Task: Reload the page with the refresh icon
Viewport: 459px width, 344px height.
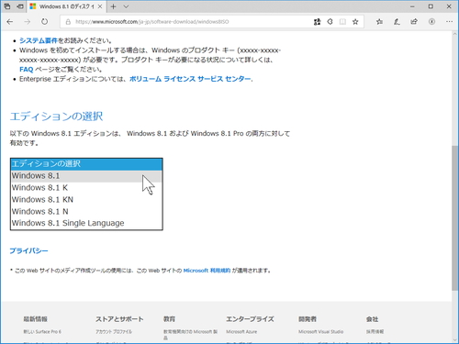Action: tap(45, 22)
